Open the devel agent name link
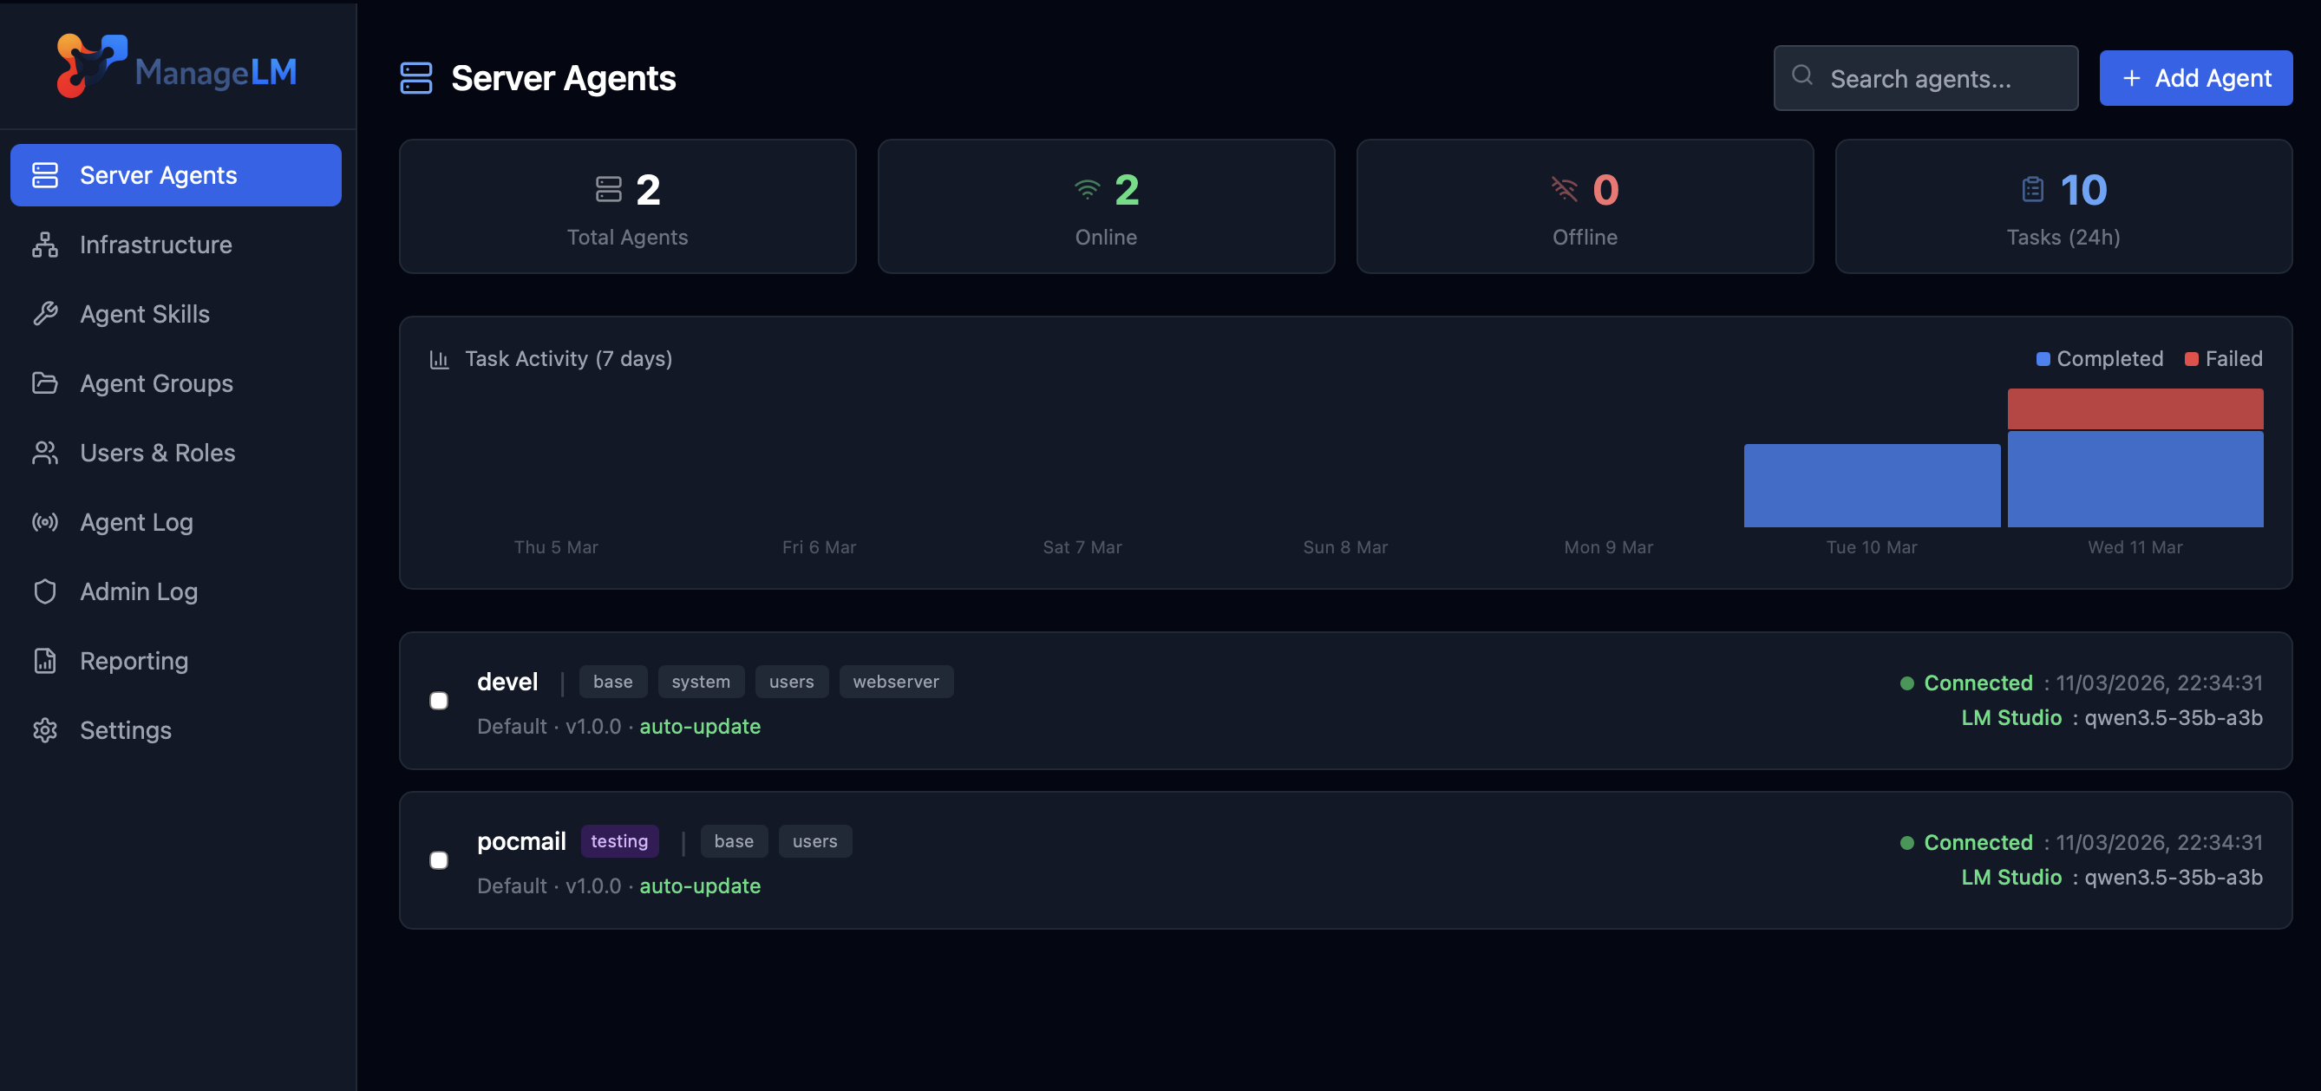The width and height of the screenshot is (2321, 1091). 507,681
